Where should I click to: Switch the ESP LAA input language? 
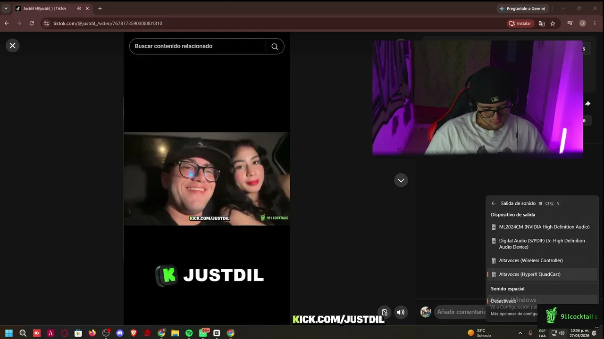tap(542, 333)
